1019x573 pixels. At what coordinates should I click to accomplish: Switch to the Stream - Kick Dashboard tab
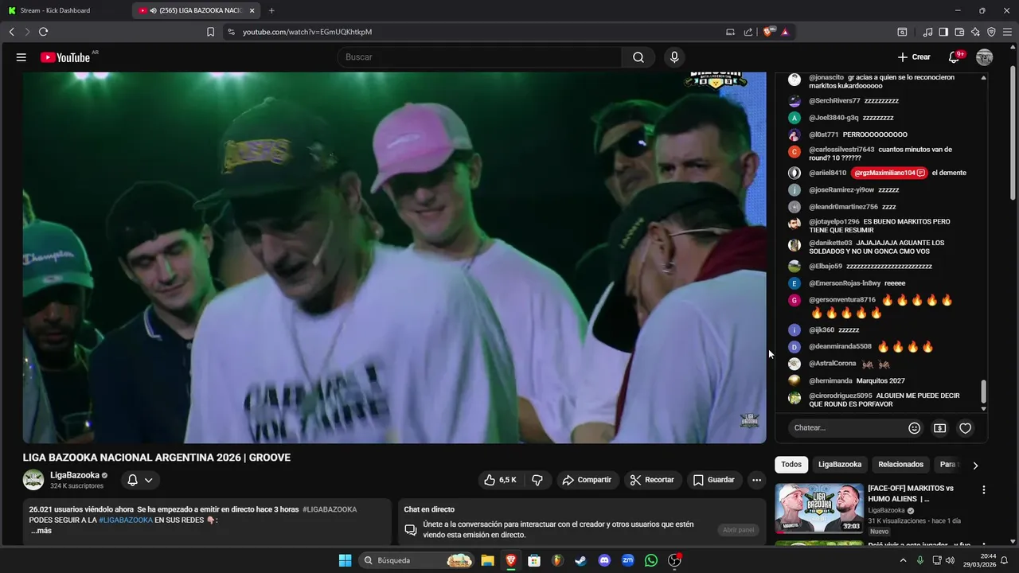pos(65,10)
